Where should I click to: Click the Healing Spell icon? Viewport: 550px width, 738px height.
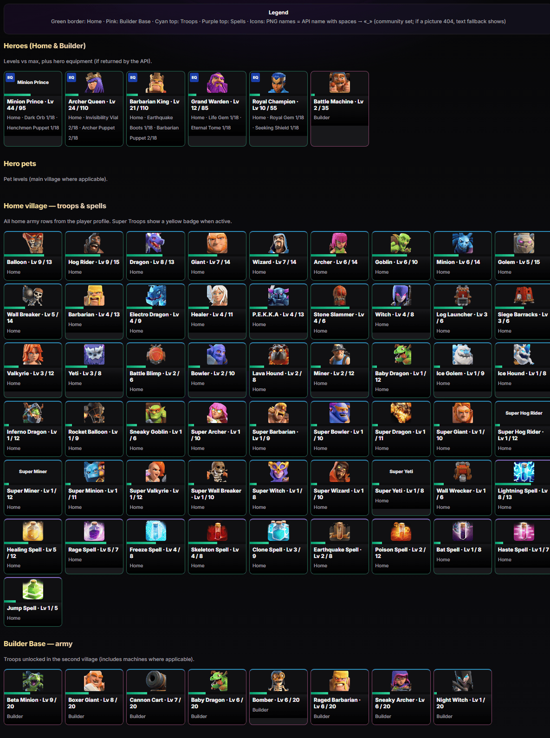[x=33, y=531]
